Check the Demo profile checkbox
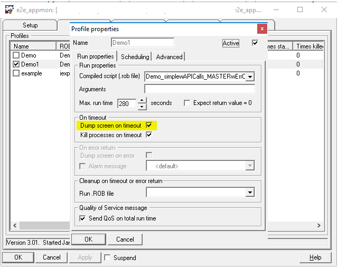This screenshot has height=269, width=338. pyautogui.click(x=16, y=55)
